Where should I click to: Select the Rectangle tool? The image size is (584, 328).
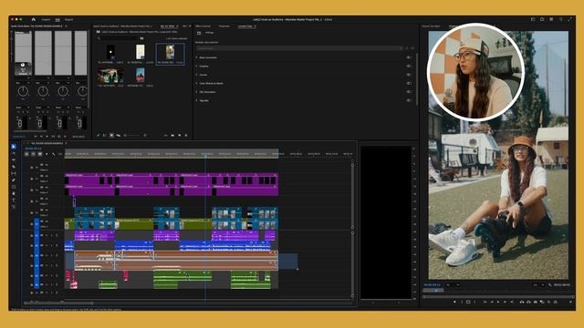click(14, 187)
